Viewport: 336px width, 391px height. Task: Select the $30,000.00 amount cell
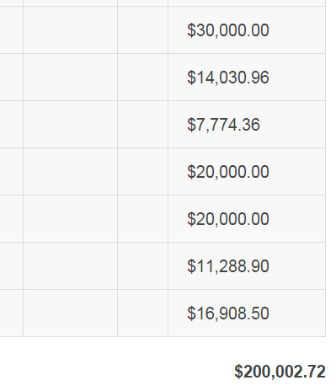click(247, 30)
